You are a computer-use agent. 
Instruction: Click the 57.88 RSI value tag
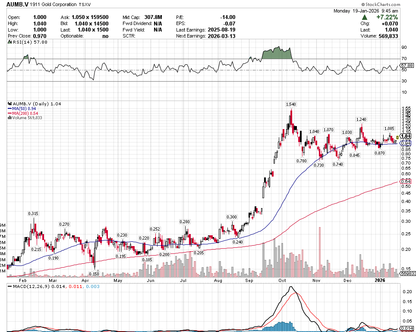click(407, 65)
